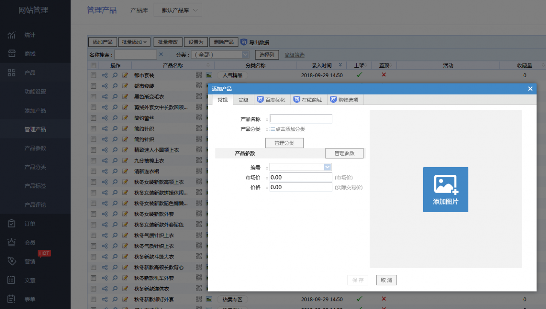Check the 秋冬女装新款外套 row checkbox
This screenshot has width=546, height=309.
[x=93, y=214]
